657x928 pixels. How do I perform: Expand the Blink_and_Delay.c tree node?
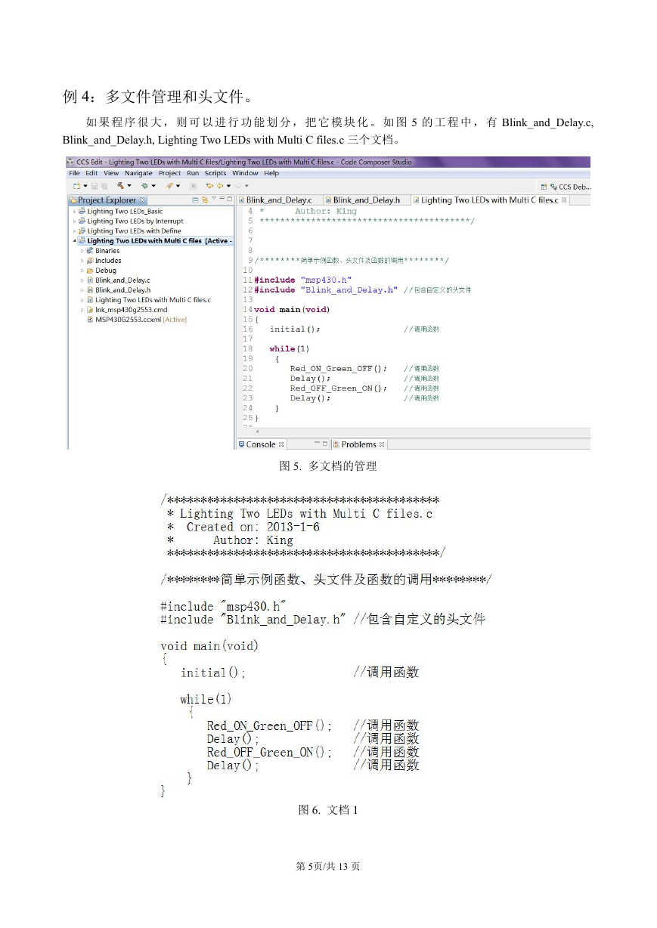[x=82, y=280]
